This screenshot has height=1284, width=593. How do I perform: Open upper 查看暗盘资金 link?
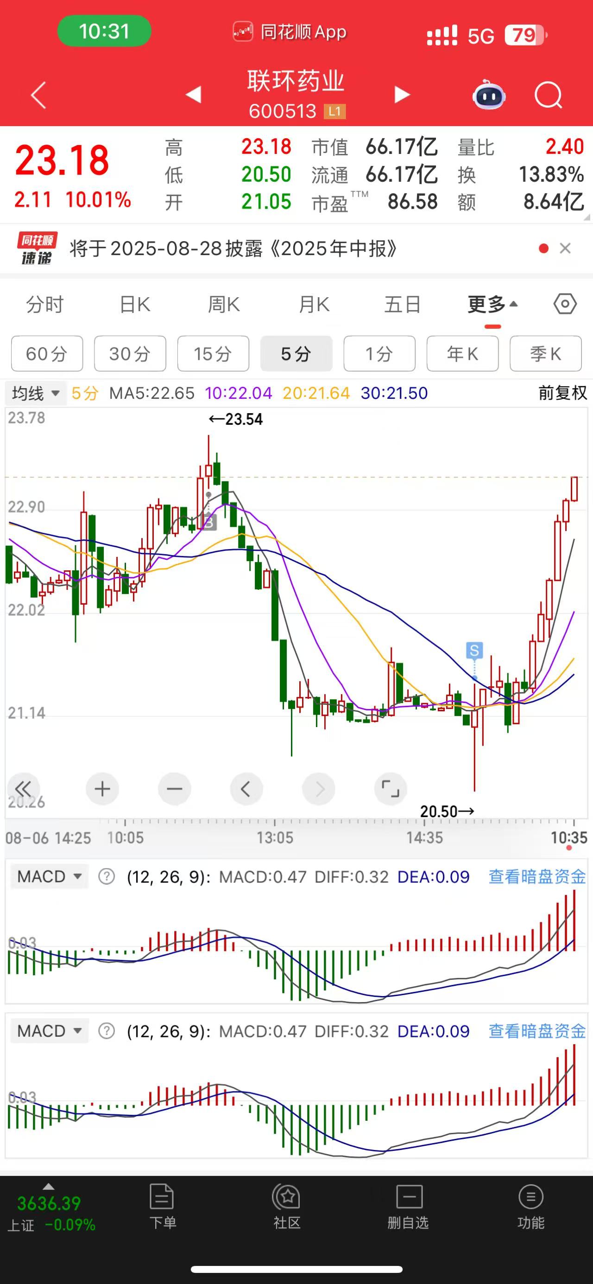coord(537,876)
